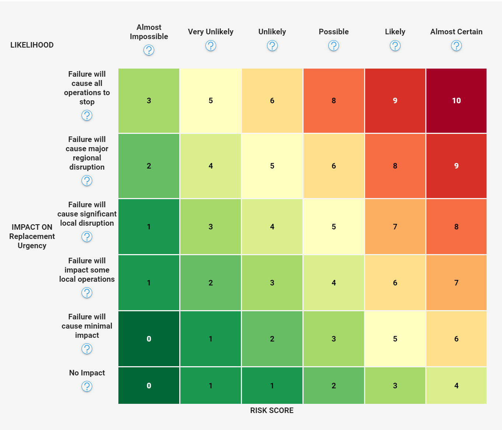502x430 pixels.
Task: Open Almost Certain help icon
Action: tap(456, 46)
